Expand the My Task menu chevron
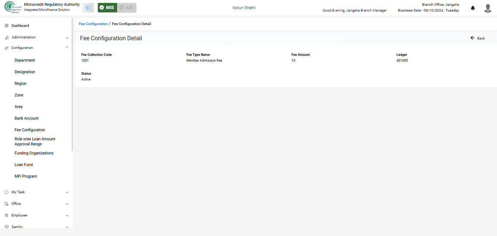The width and height of the screenshot is (497, 236). [x=67, y=192]
